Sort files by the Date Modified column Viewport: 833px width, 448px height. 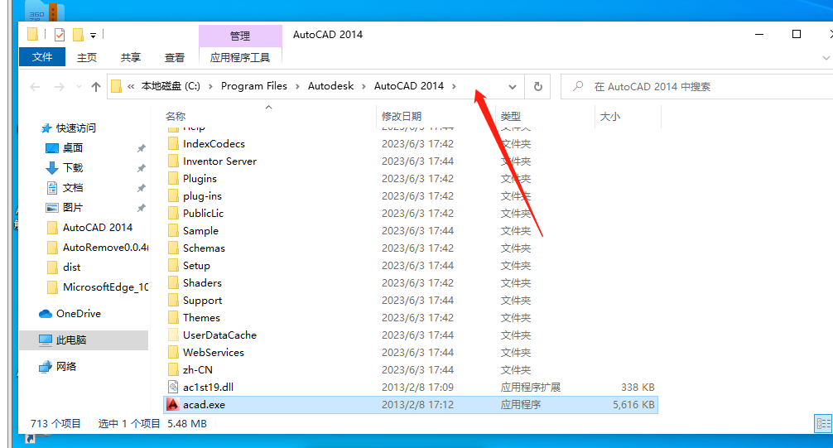click(402, 117)
